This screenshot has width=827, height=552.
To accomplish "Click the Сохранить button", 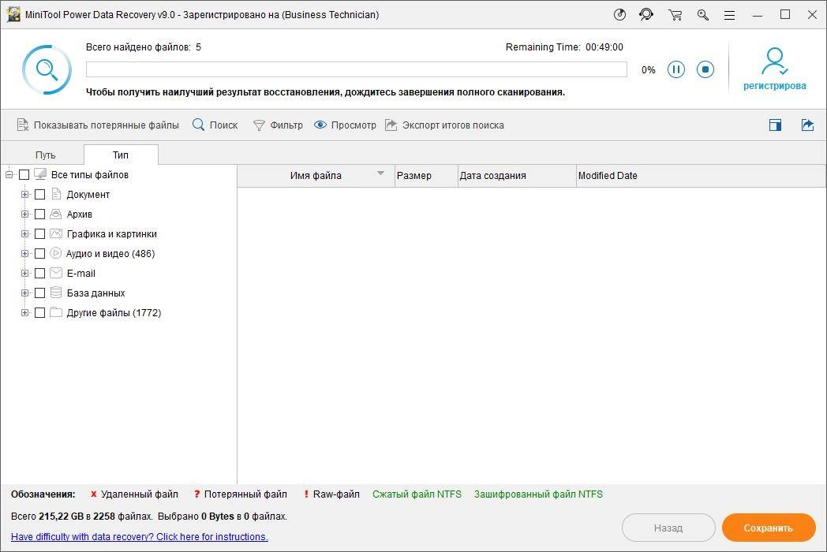I will coord(769,528).
